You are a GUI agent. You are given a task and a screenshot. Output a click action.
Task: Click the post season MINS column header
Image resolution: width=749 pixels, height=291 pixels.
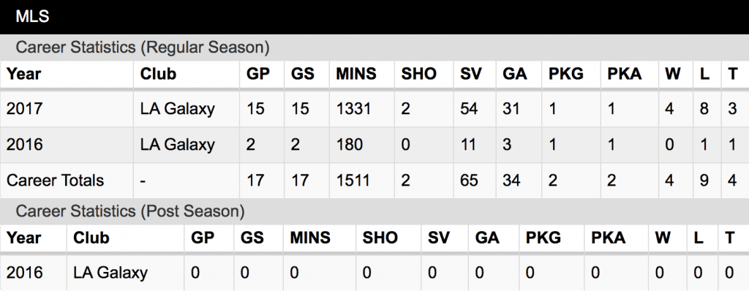click(309, 238)
